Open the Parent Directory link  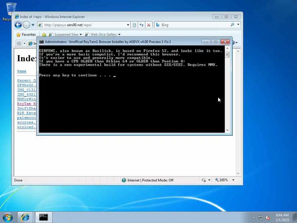[x=26, y=80]
